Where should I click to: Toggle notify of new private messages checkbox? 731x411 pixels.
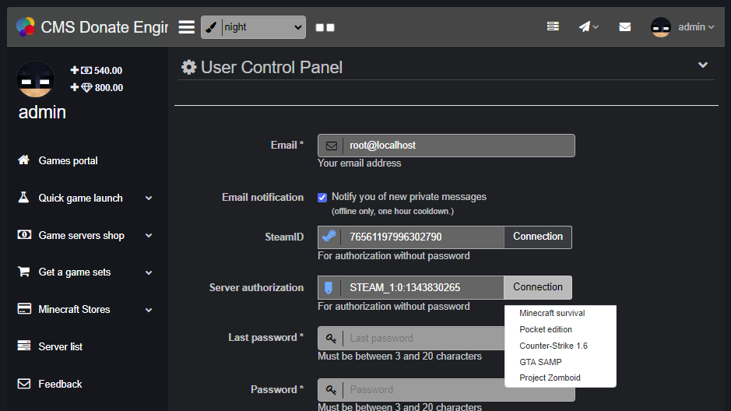[x=322, y=198]
